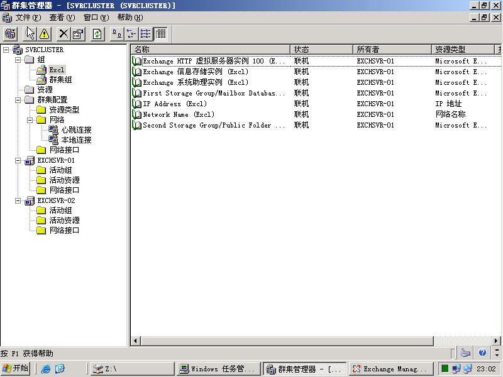This screenshot has height=377, width=503.
Task: Collapse the 群集配置 tree node
Action: point(18,100)
